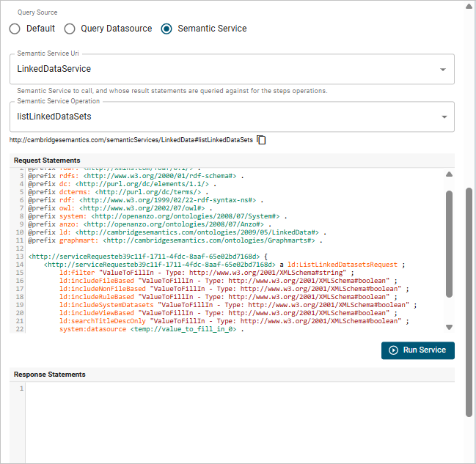Select the Default query source radio button
Screen dimensions: 476x464
[x=15, y=29]
